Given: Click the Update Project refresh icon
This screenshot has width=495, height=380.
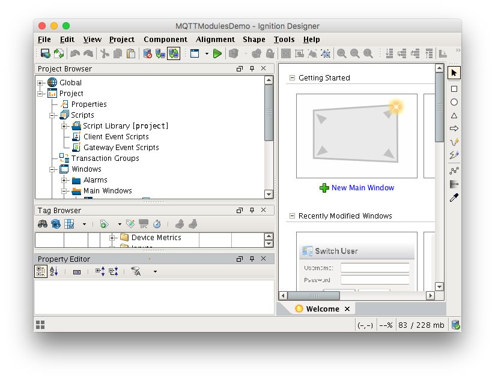Looking at the screenshot, I should pos(59,53).
